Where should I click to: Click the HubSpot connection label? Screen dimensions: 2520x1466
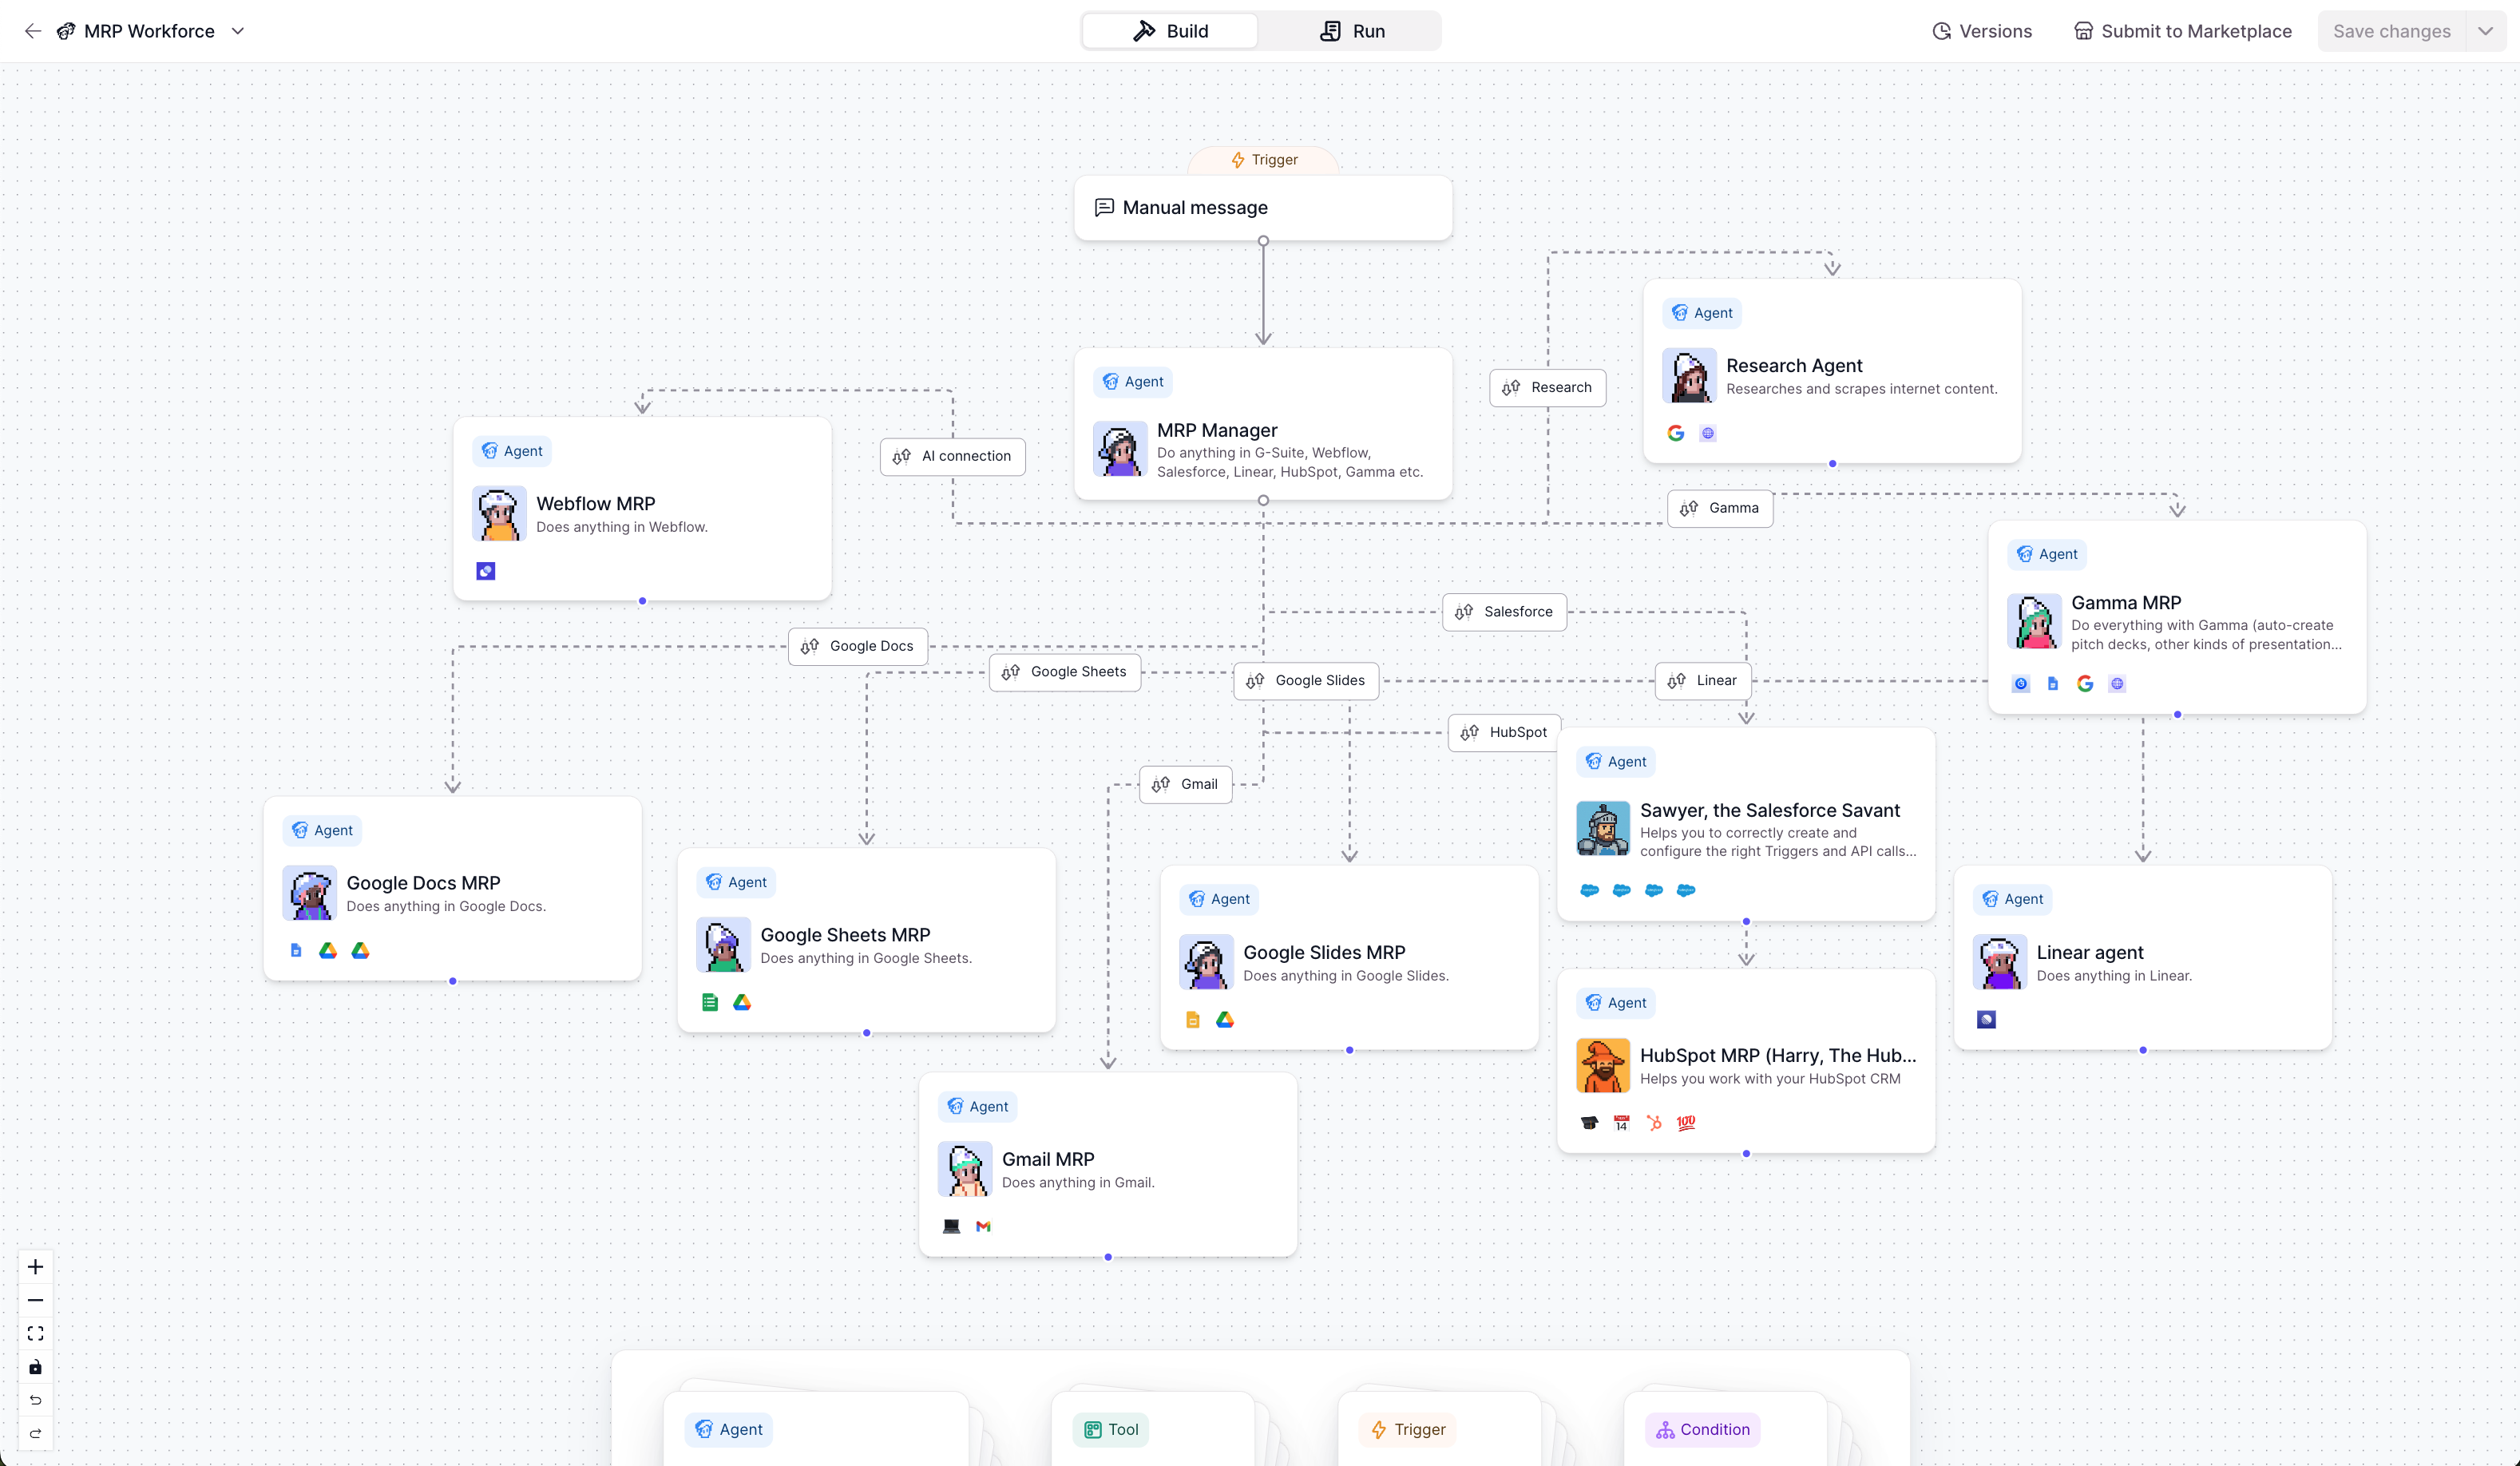tap(1504, 732)
